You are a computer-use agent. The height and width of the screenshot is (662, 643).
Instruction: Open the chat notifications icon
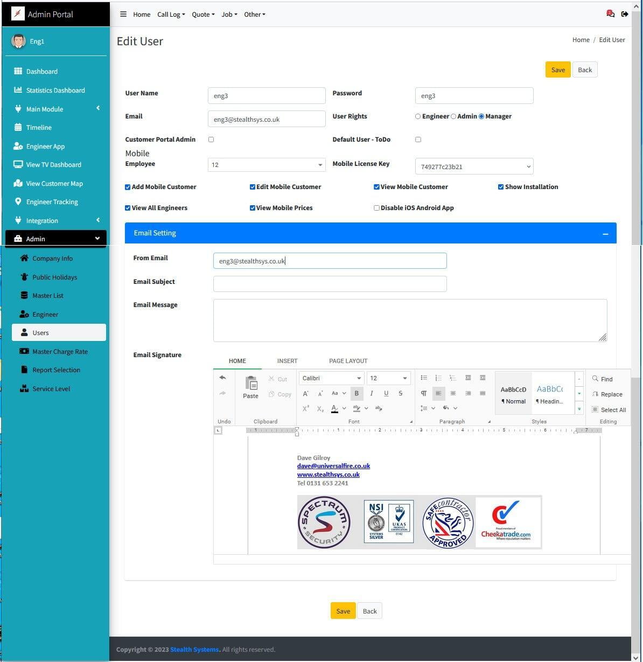pyautogui.click(x=610, y=14)
